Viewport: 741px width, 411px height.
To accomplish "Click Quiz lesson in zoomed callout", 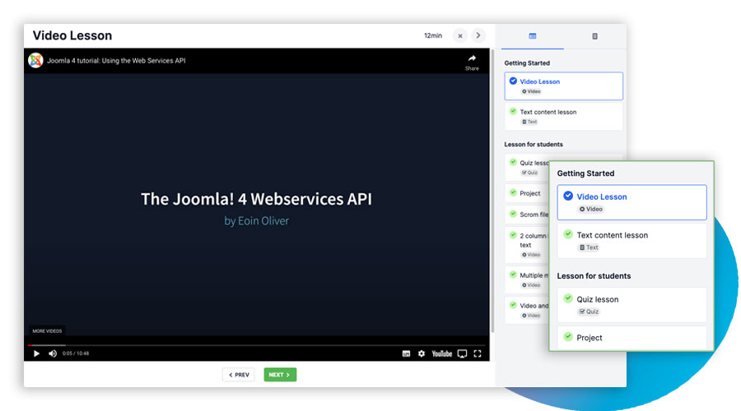I will (x=631, y=305).
